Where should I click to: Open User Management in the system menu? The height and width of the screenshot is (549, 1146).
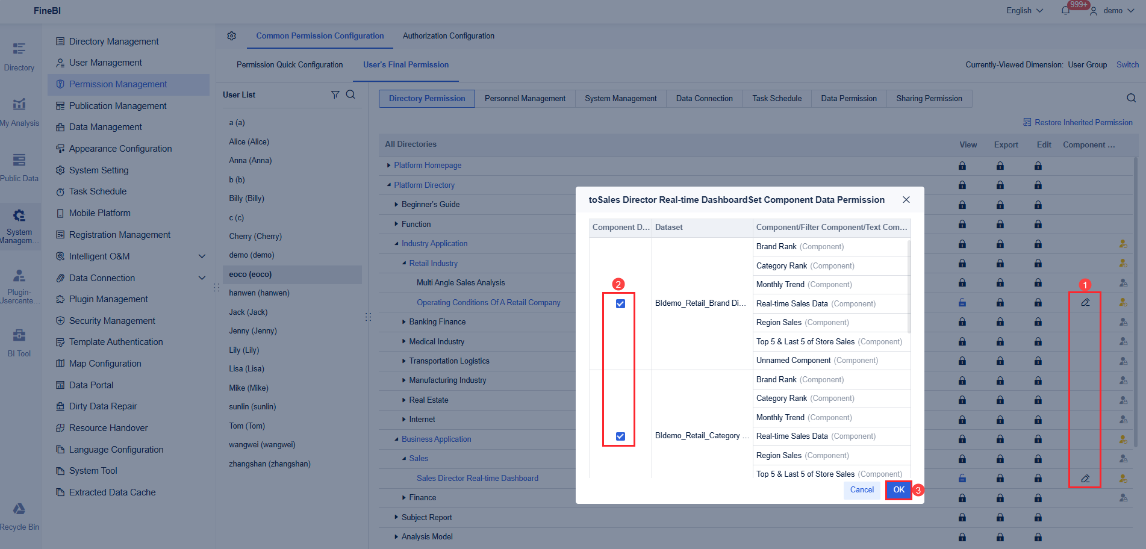tap(105, 63)
